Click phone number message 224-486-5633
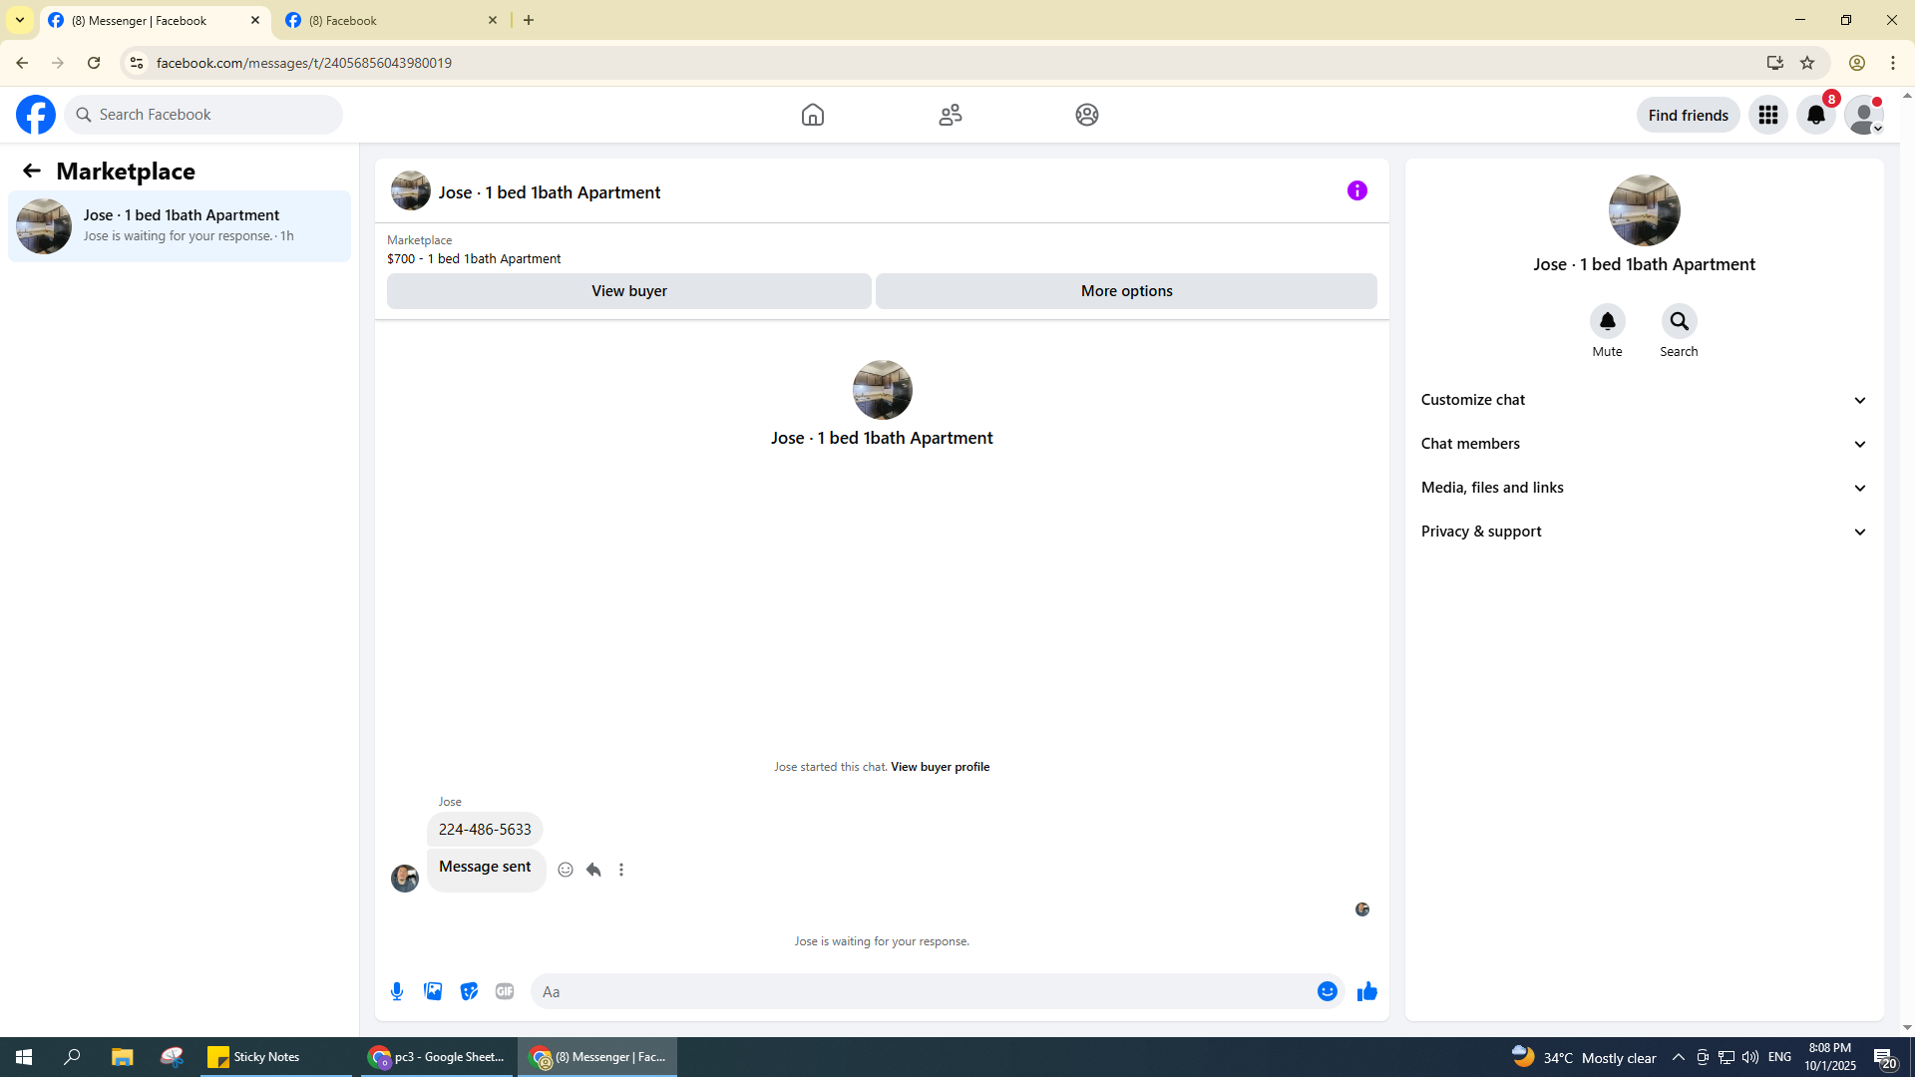 click(485, 830)
